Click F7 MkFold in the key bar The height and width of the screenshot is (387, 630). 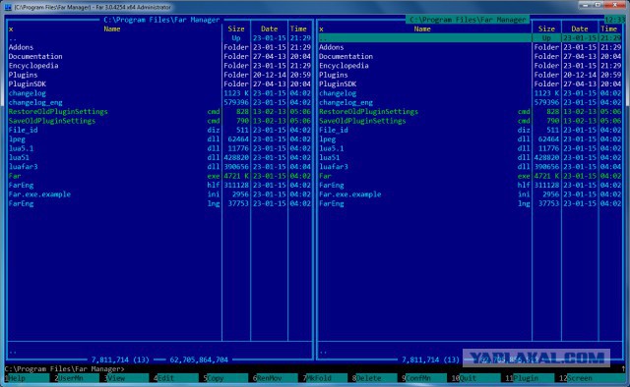[325, 378]
